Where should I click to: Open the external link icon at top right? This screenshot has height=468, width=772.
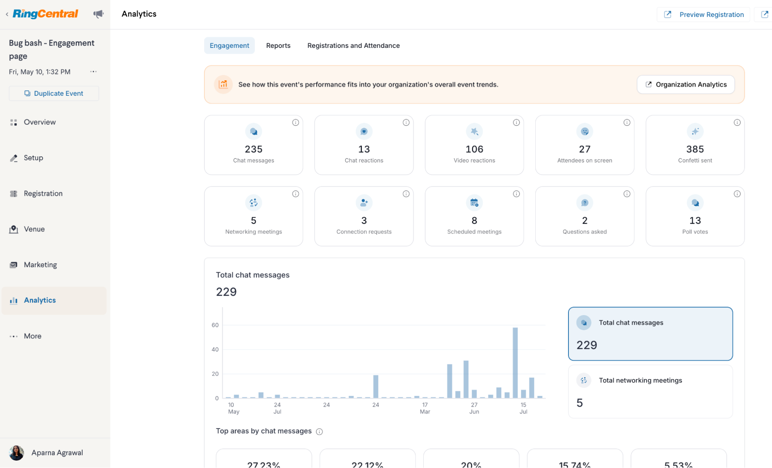point(764,14)
